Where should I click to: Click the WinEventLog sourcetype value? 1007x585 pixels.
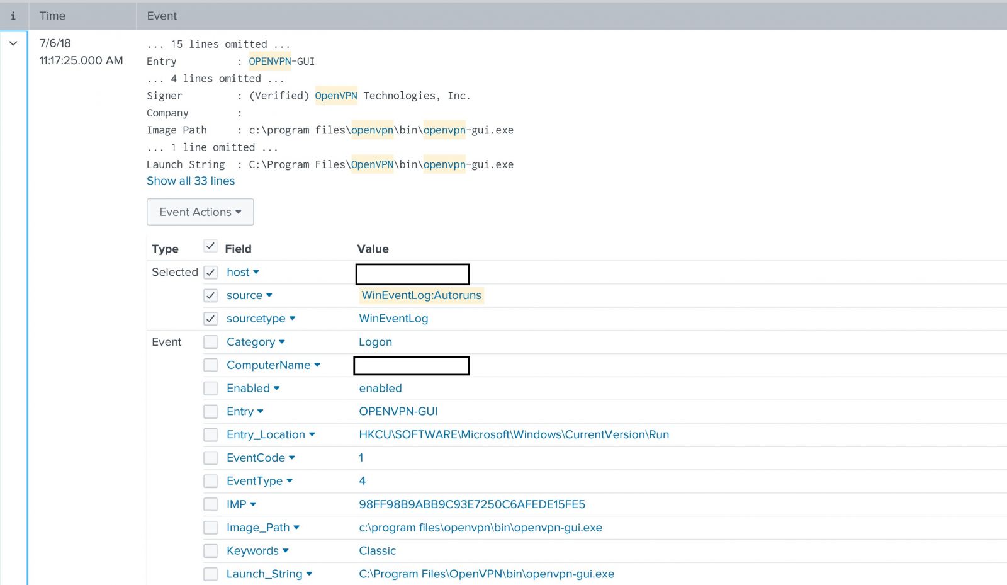click(393, 319)
